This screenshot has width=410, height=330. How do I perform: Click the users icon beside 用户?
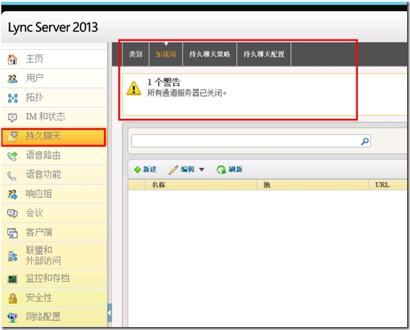(12, 78)
